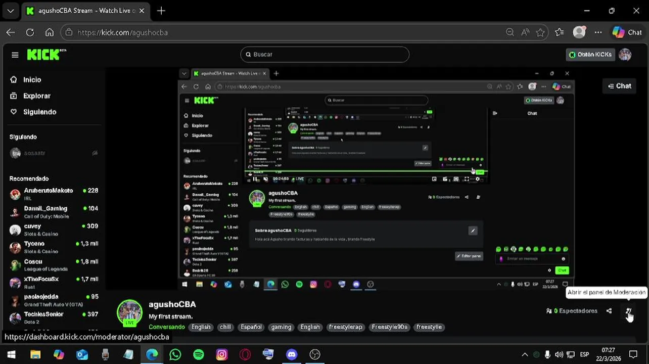The image size is (649, 364).
Task: Open xTheFocuSx recommended channel
Action: pyautogui.click(x=54, y=283)
